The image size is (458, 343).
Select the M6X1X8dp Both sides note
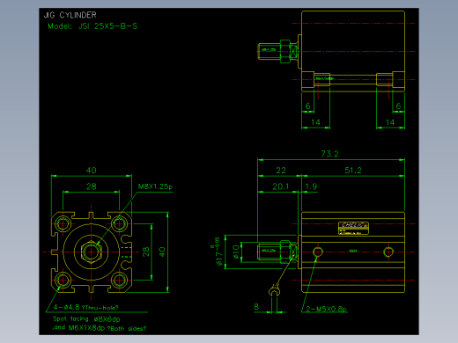point(107,328)
